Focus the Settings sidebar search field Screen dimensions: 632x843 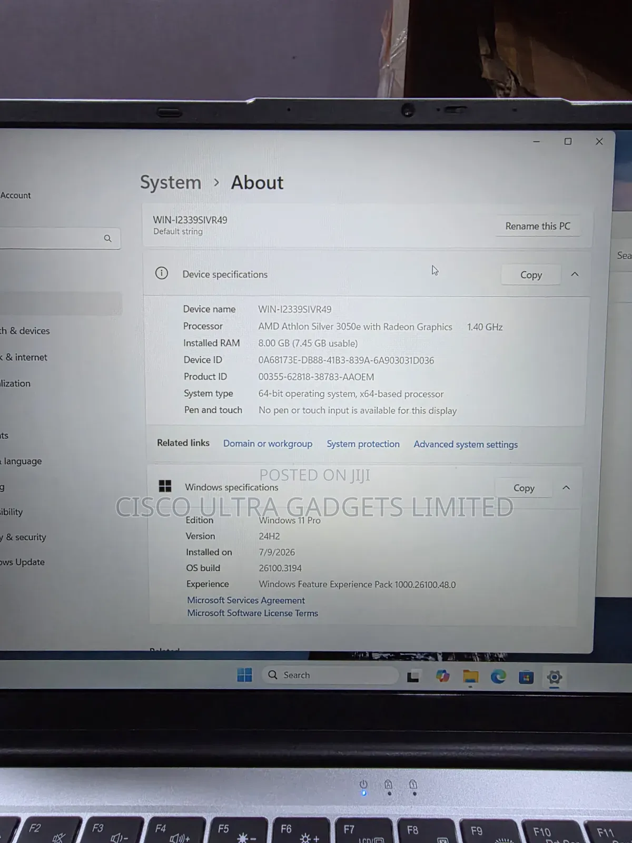tap(60, 238)
